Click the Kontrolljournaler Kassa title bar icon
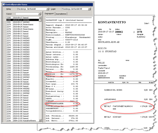This screenshot has height=133, width=158. tap(4, 4)
